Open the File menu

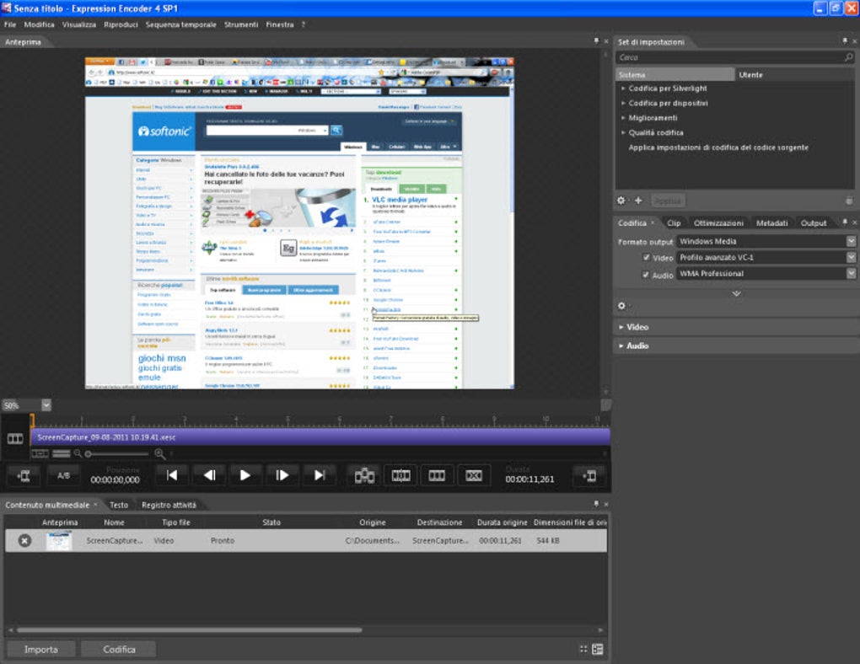pos(10,24)
